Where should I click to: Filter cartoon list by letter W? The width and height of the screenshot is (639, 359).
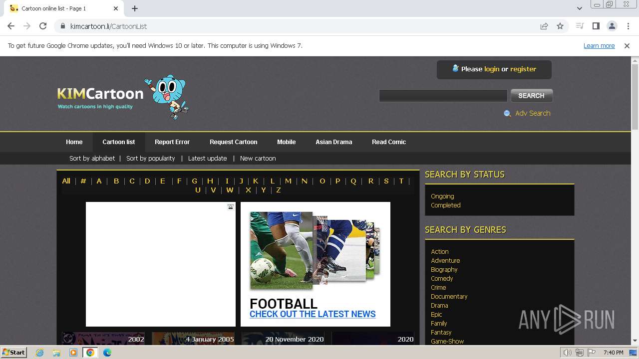pyautogui.click(x=230, y=190)
